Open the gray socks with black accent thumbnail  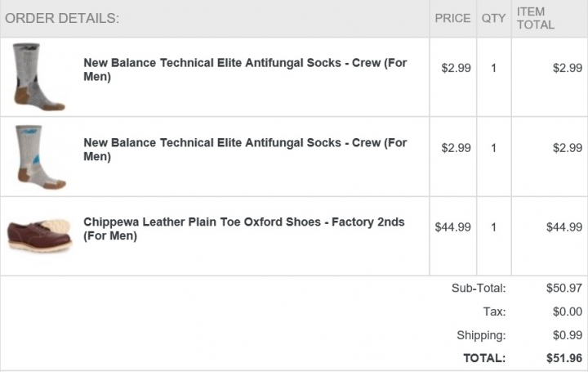39,77
